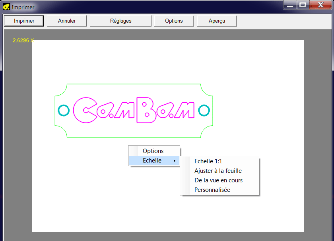
Task: Click the magenta CamBam logo drawing
Action: click(x=134, y=110)
